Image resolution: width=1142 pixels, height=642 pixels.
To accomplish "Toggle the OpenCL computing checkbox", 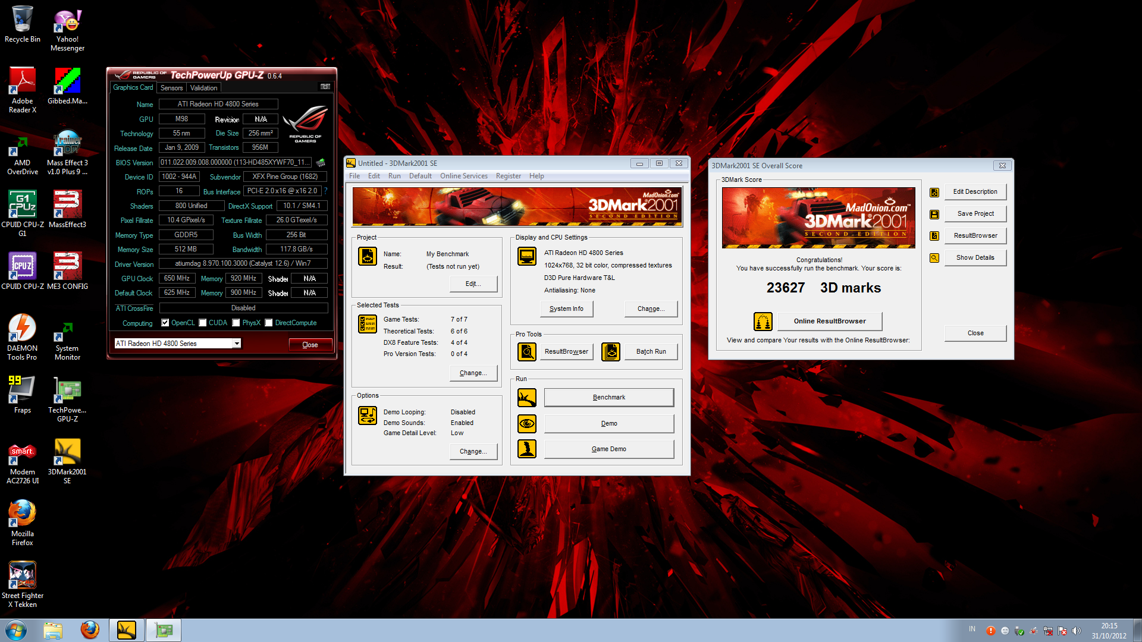I will pos(165,323).
